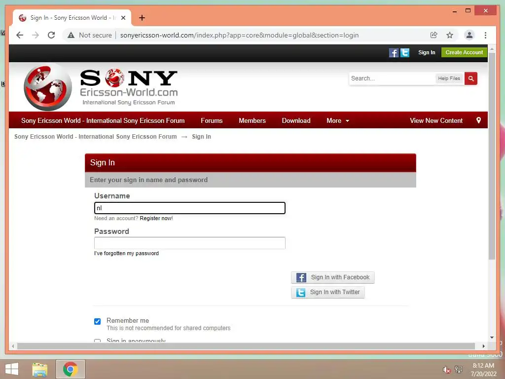Expand the More dropdown menu

click(338, 120)
